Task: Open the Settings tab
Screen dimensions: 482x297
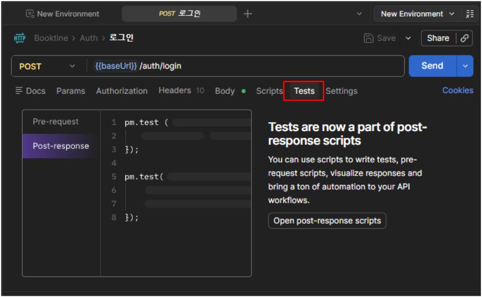Action: (341, 91)
